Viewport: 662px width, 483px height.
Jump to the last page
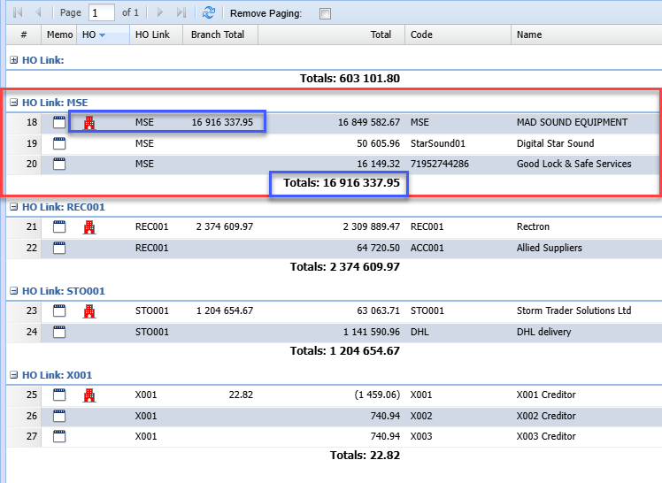pyautogui.click(x=181, y=12)
